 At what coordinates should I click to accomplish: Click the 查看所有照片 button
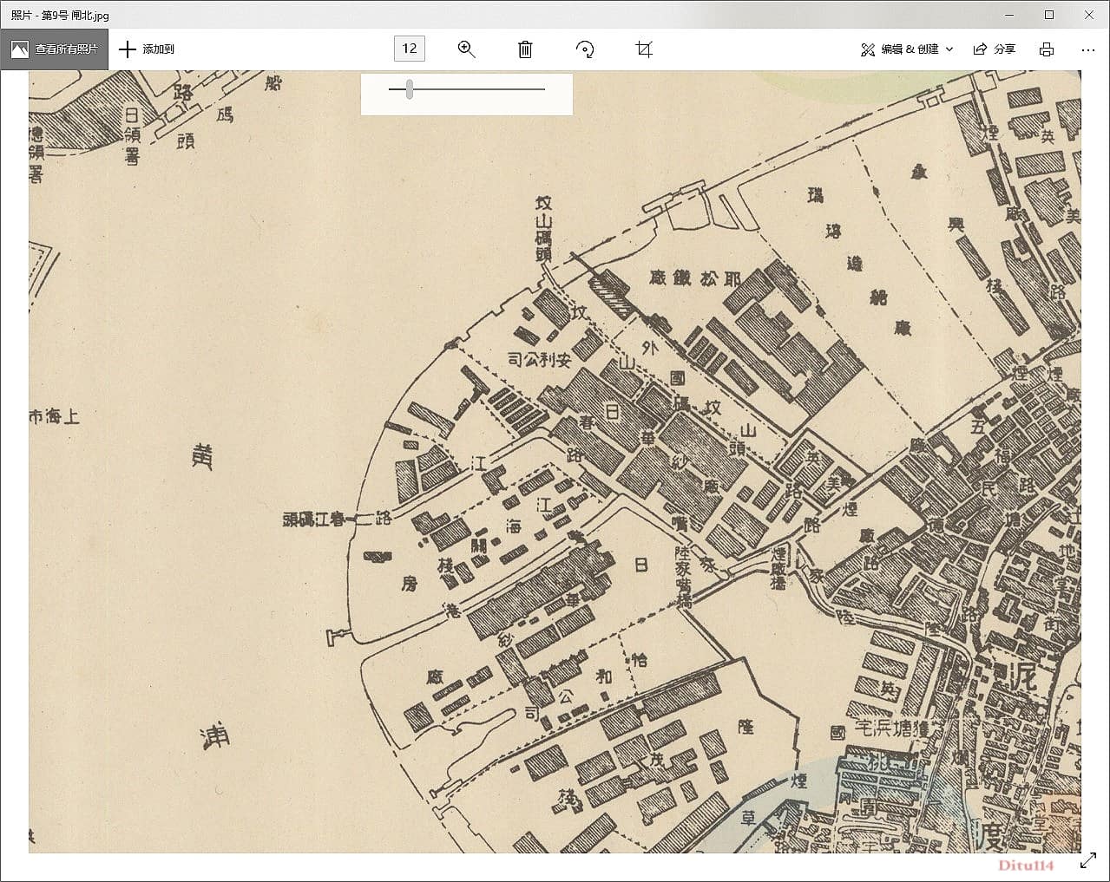55,49
